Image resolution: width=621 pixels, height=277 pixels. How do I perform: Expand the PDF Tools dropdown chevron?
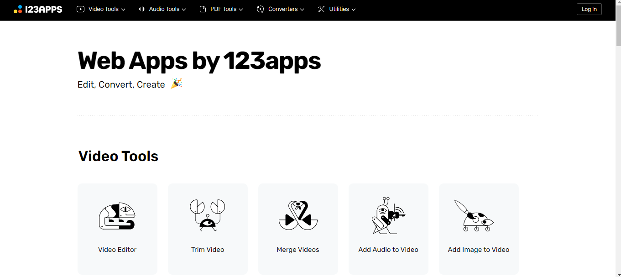[x=241, y=10]
